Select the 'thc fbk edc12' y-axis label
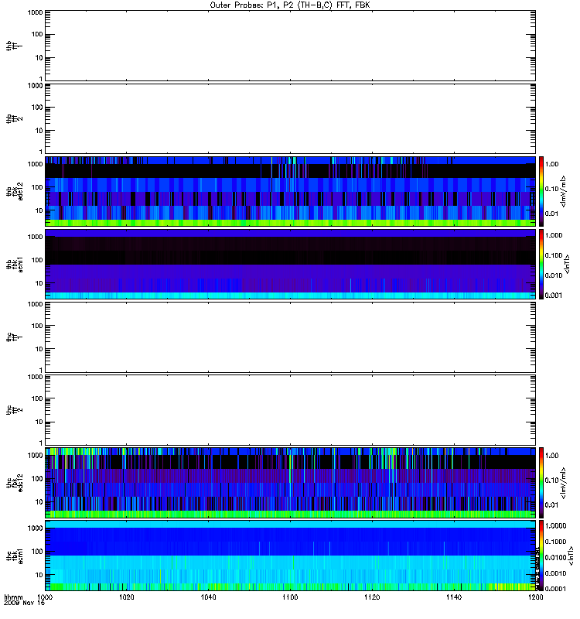The width and height of the screenshot is (580, 619). click(x=15, y=483)
